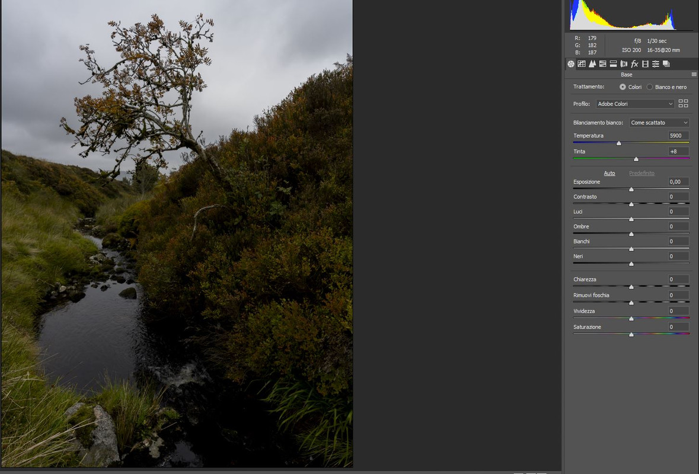Click the 16-35@20 mm lens text
This screenshot has height=474, width=699.
pos(663,50)
